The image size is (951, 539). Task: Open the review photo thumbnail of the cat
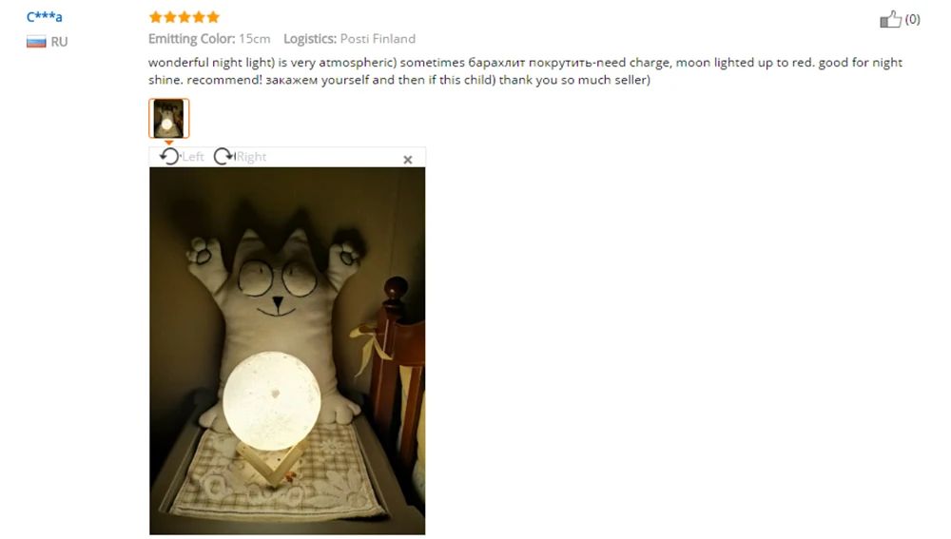click(168, 118)
